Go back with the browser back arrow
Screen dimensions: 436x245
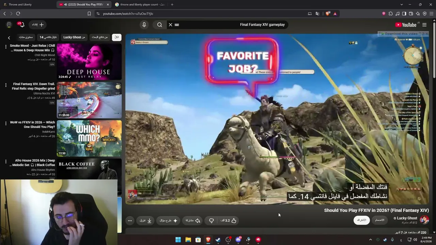click(4, 14)
